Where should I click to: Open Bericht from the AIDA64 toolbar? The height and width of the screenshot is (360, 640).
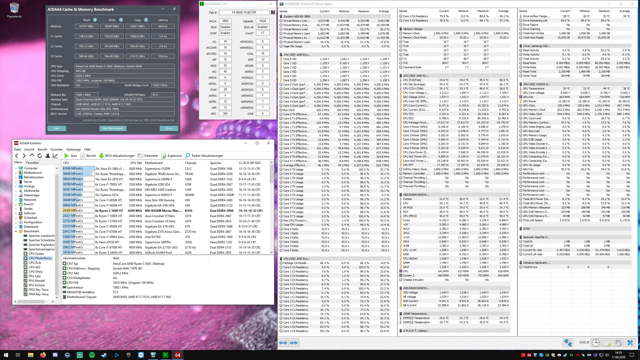coord(88,156)
